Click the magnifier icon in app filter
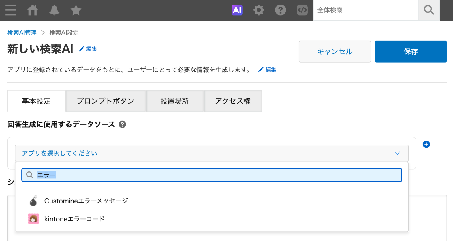Image resolution: width=453 pixels, height=241 pixels. pos(30,175)
